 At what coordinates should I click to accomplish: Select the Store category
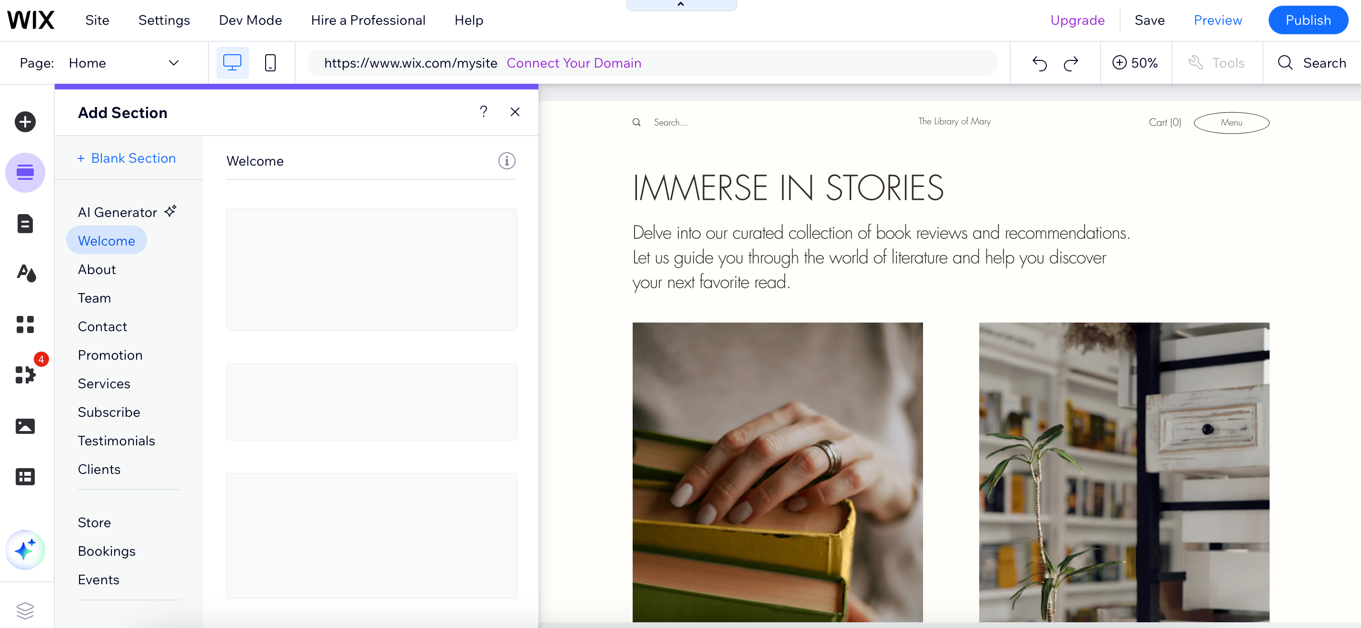(x=94, y=522)
